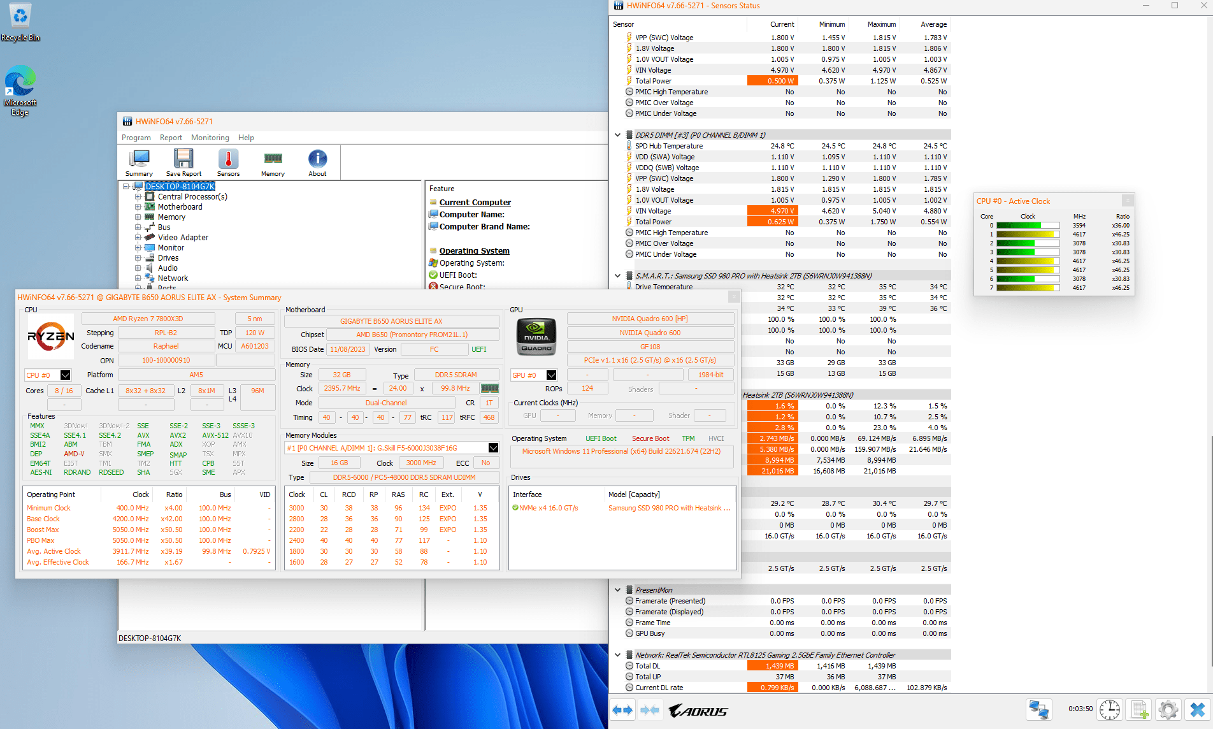
Task: Click the NVIDIA Quadro logo
Action: click(x=536, y=336)
